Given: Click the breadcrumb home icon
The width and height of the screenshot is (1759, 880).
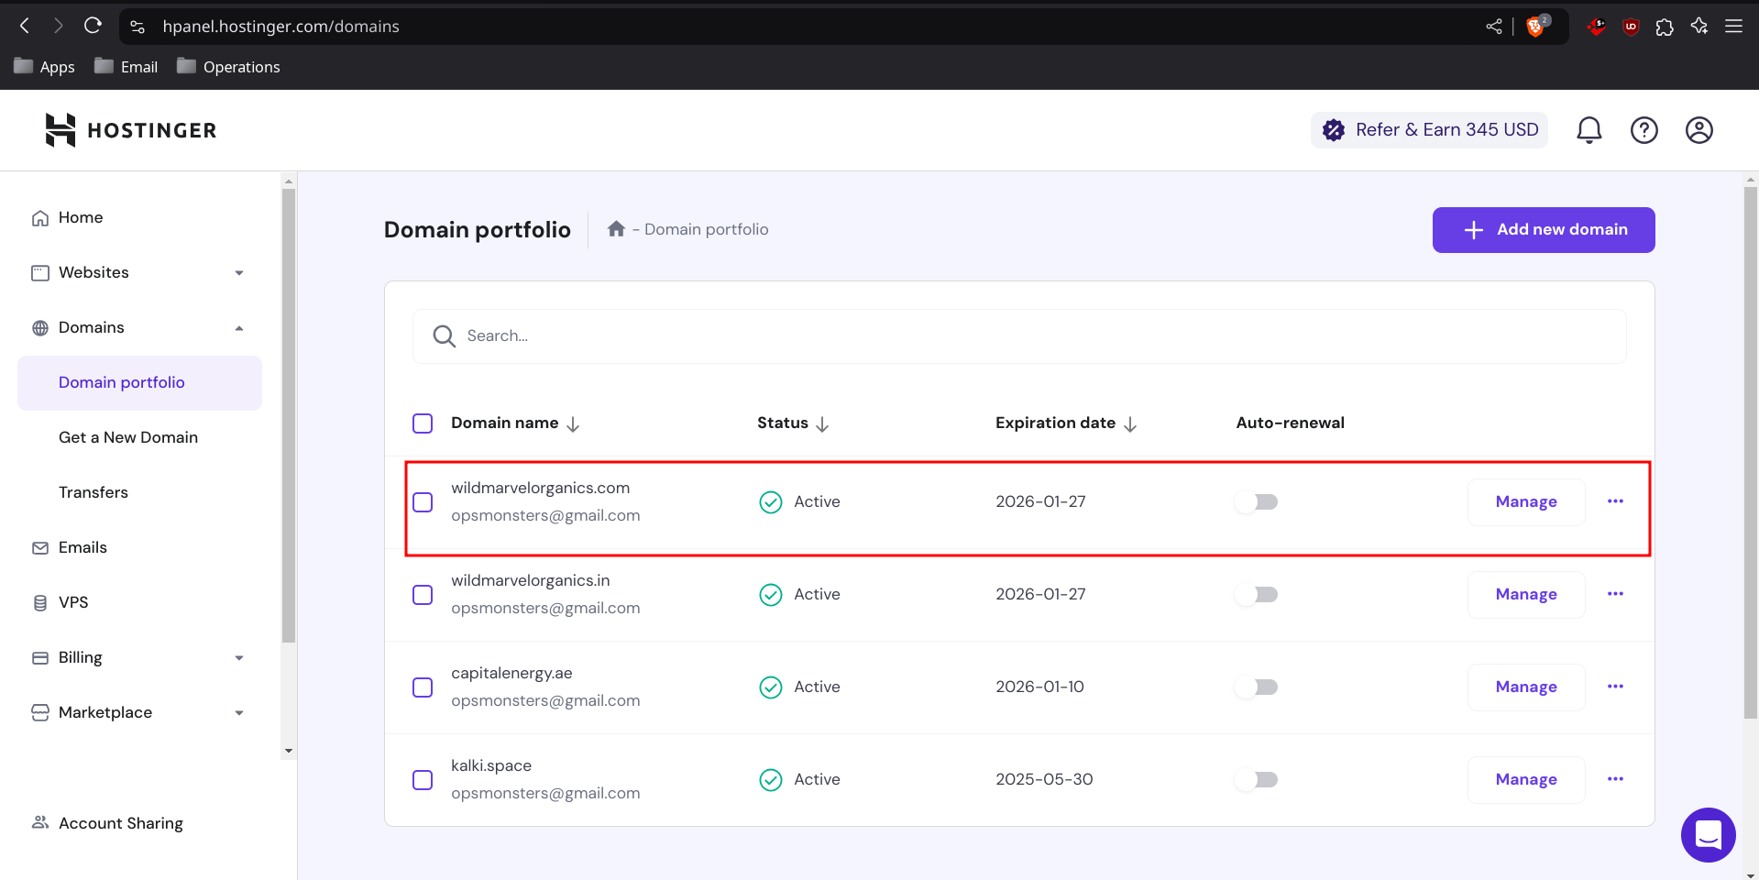Looking at the screenshot, I should 616,229.
